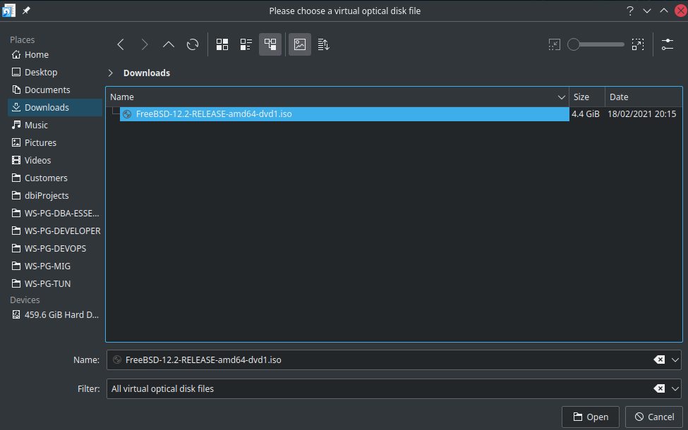Switch to Icons view
Image resolution: width=688 pixels, height=430 pixels.
coord(222,44)
